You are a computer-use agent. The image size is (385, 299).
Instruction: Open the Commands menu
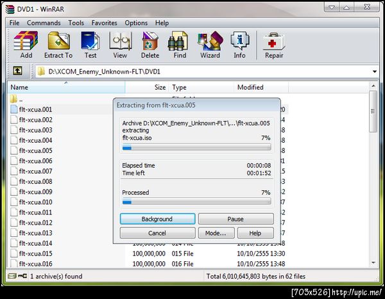[x=44, y=23]
